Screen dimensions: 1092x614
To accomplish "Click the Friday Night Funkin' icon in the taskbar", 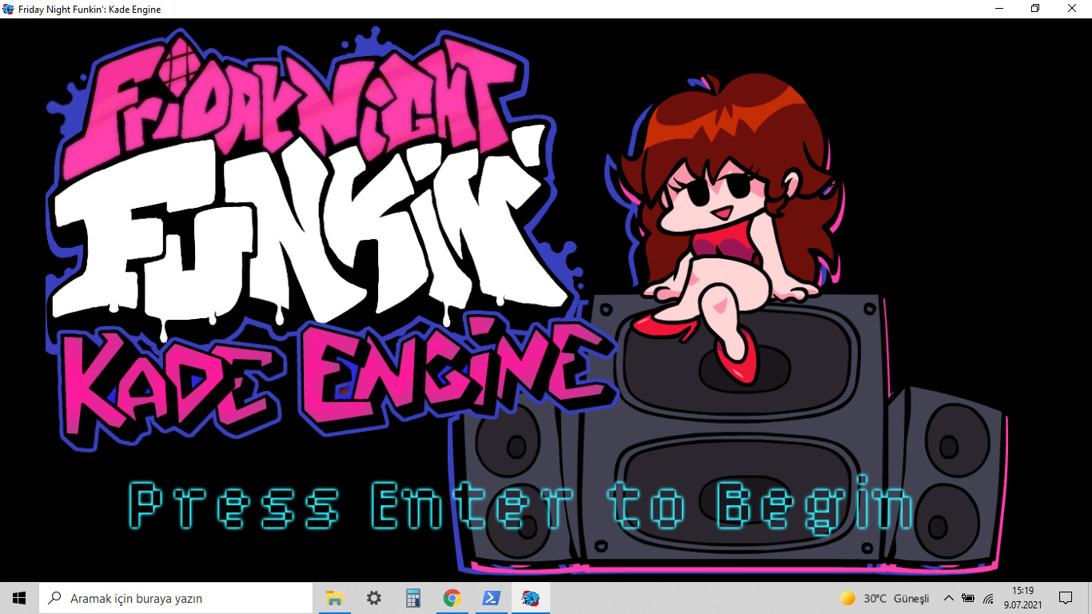I will pos(530,597).
